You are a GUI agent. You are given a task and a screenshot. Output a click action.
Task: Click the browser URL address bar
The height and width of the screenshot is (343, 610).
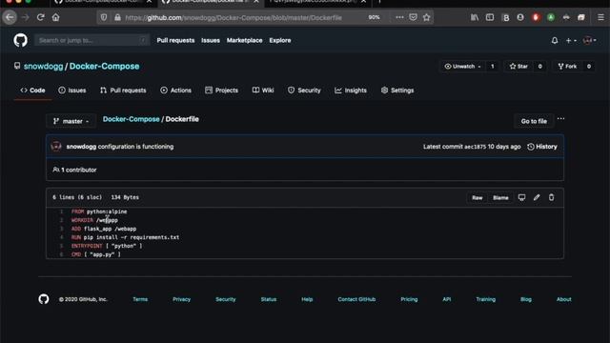point(234,17)
